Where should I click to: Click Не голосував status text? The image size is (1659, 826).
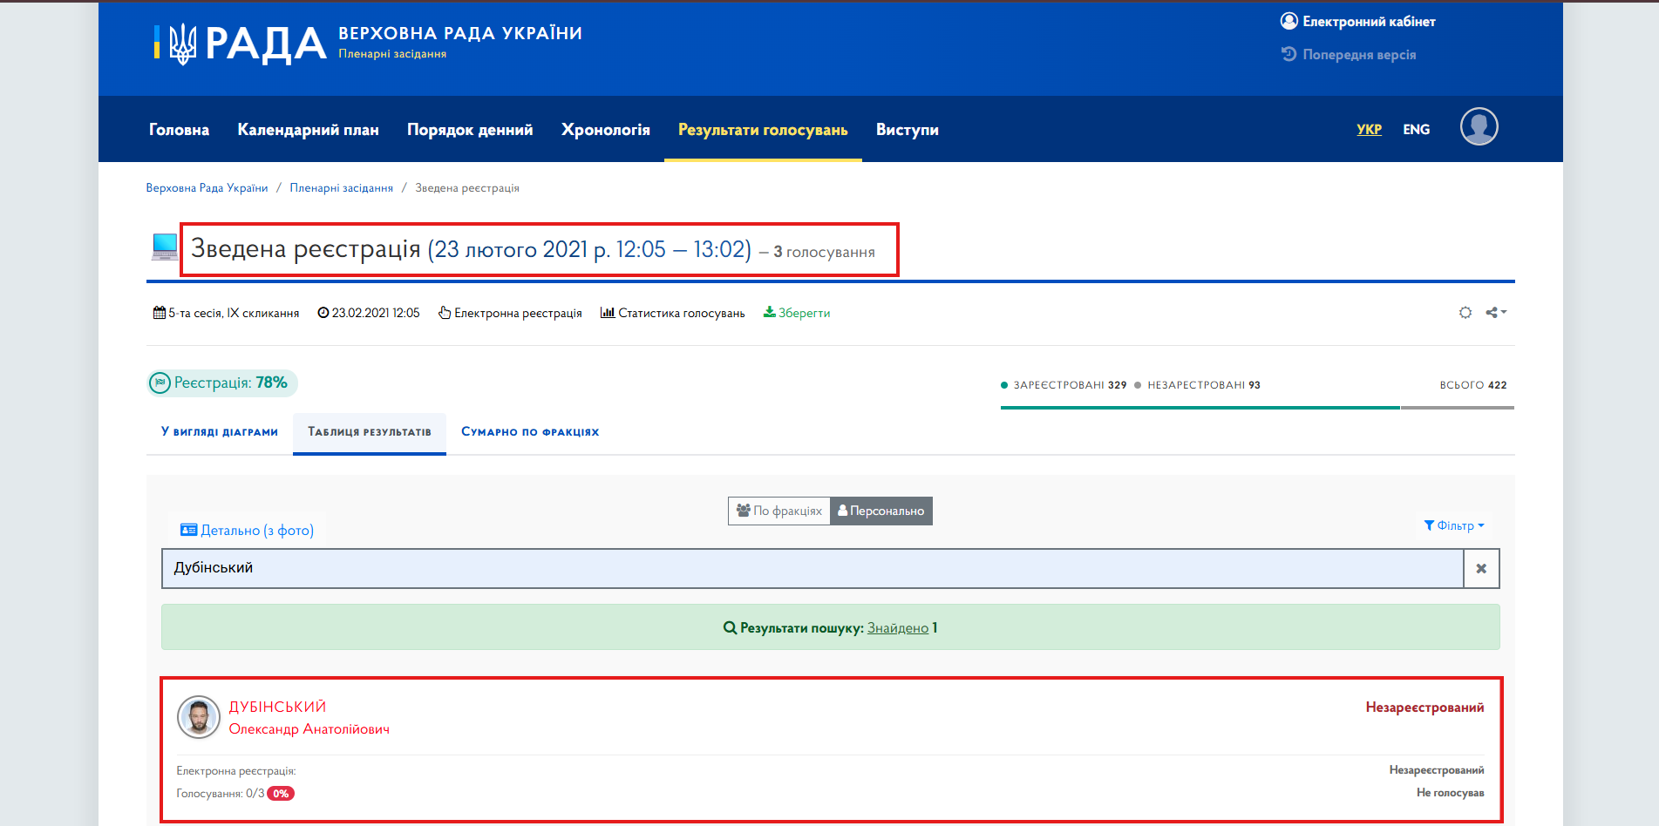(1450, 792)
